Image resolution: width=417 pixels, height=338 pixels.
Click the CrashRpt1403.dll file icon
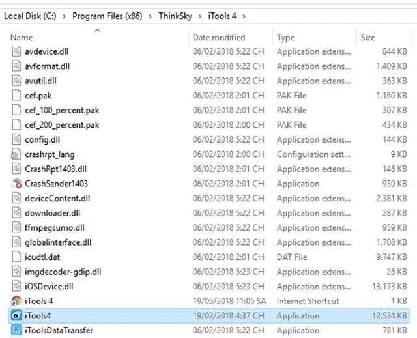pyautogui.click(x=16, y=169)
